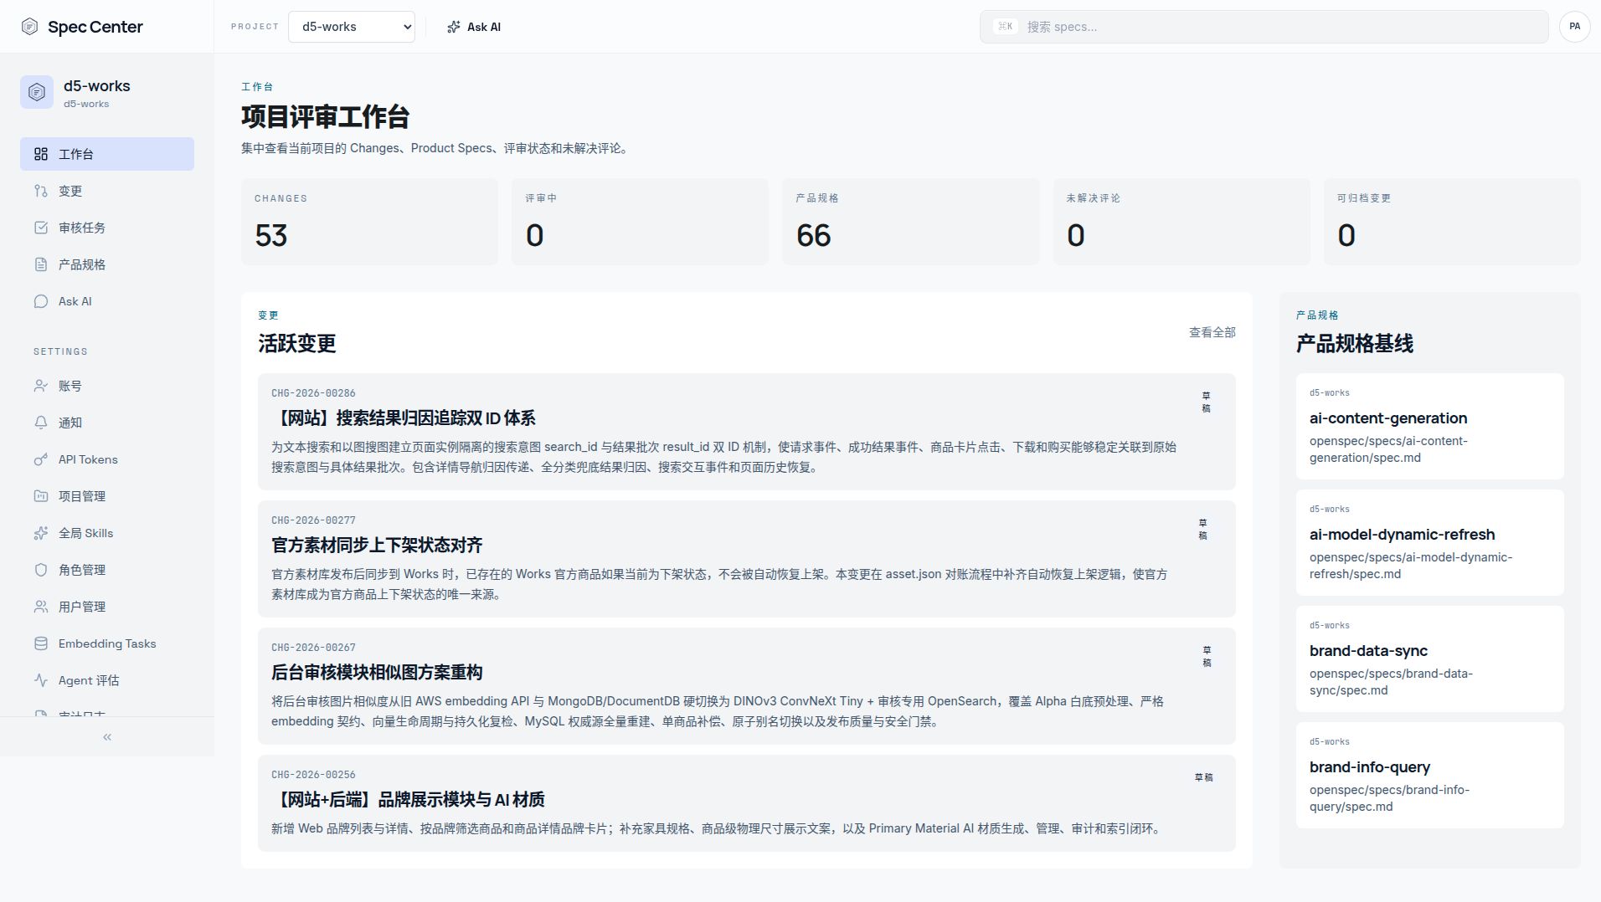Click the 可归档变更 stat card
The image size is (1601, 902).
(x=1451, y=222)
